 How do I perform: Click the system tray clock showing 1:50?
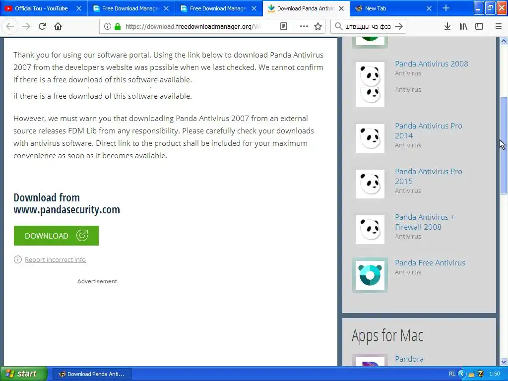pyautogui.click(x=495, y=374)
